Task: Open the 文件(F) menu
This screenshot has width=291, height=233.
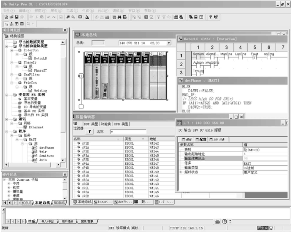Action: click(x=9, y=11)
